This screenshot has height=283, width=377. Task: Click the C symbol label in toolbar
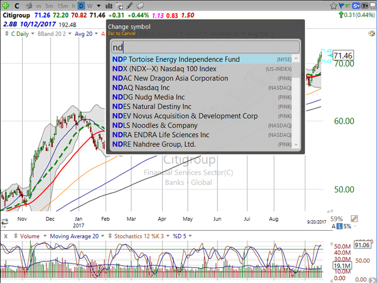pyautogui.click(x=16, y=6)
